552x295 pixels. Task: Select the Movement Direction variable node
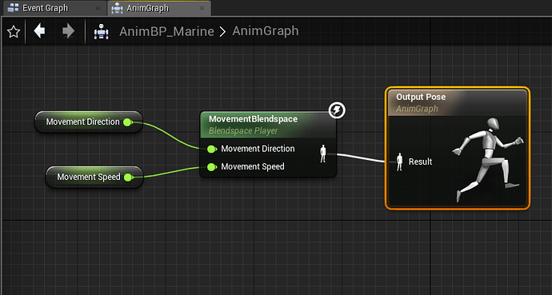88,122
